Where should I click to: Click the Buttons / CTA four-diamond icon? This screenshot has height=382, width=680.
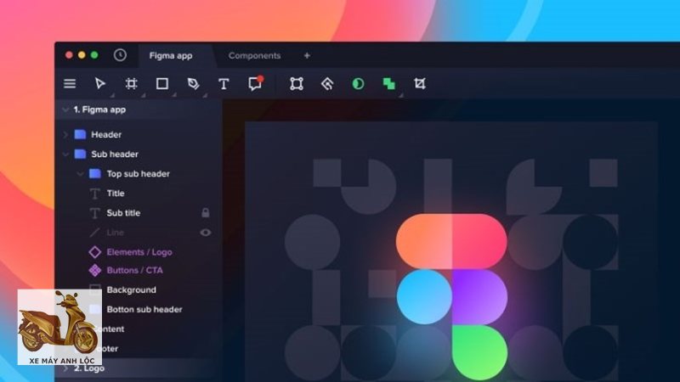click(x=95, y=270)
